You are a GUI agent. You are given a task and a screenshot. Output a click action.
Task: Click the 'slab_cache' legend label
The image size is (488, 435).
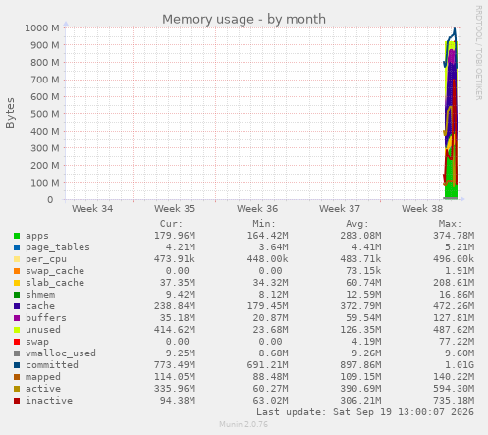55,283
